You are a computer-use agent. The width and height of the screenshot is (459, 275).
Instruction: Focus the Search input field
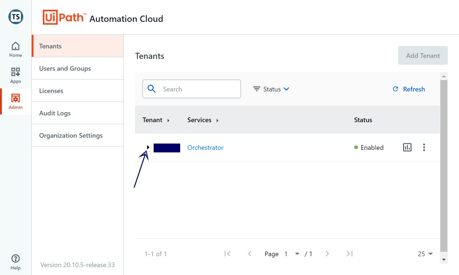tap(191, 89)
